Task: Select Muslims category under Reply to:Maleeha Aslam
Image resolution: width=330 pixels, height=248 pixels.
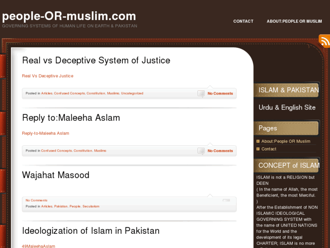Action: [100, 151]
